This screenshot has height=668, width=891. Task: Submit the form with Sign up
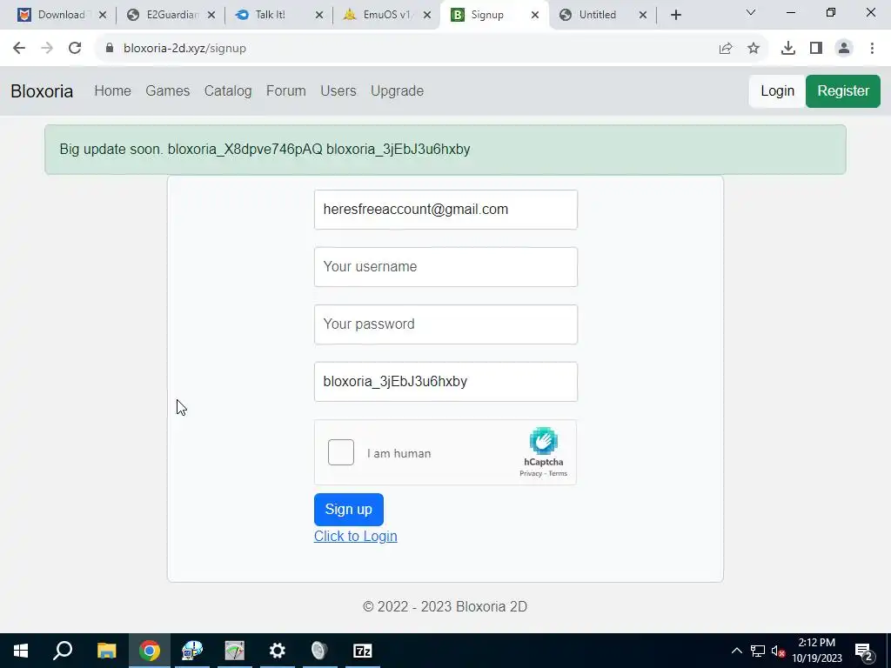click(x=348, y=510)
